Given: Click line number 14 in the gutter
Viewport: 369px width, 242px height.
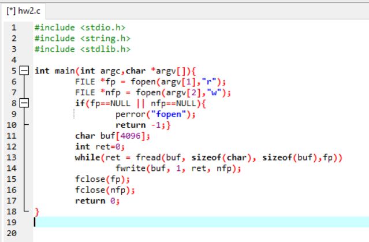Looking at the screenshot, I should (x=12, y=168).
